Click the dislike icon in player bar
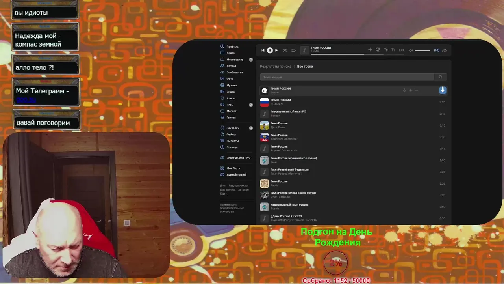This screenshot has width=504, height=284. point(378,50)
